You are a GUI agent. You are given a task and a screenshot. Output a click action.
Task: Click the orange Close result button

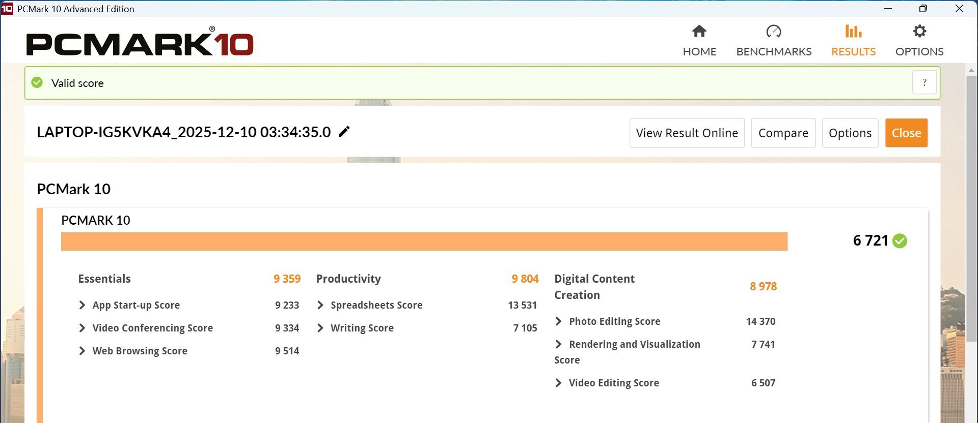(x=906, y=133)
